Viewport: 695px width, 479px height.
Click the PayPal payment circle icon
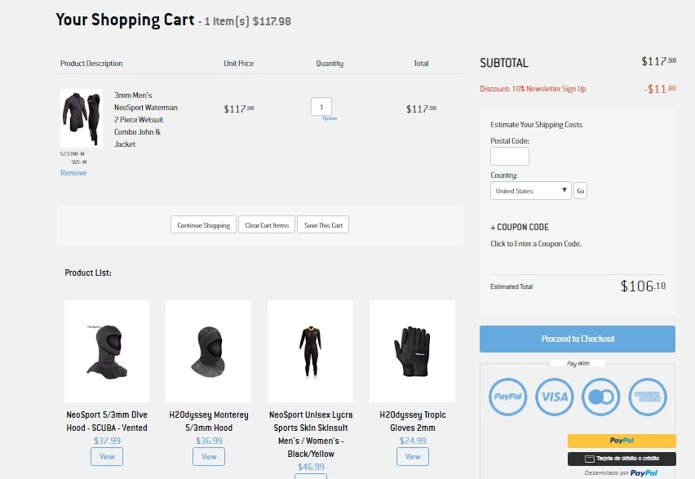[508, 397]
